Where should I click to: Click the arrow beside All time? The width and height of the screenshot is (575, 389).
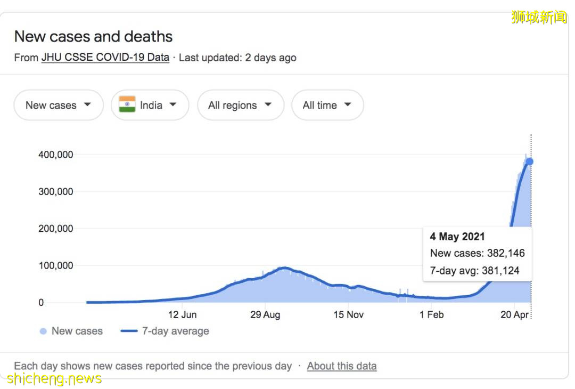349,106
